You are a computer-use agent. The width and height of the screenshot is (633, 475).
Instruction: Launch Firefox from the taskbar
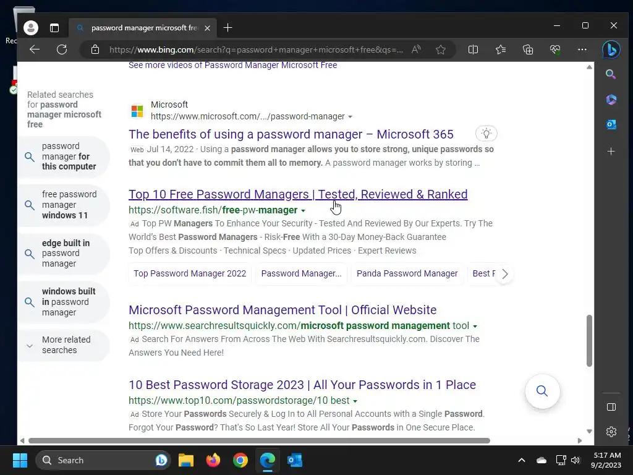213,460
